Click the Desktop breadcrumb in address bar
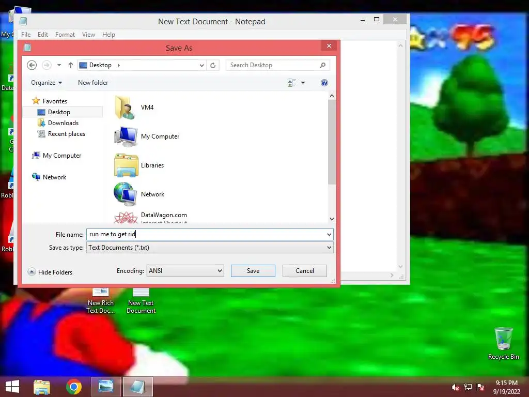 (100, 65)
